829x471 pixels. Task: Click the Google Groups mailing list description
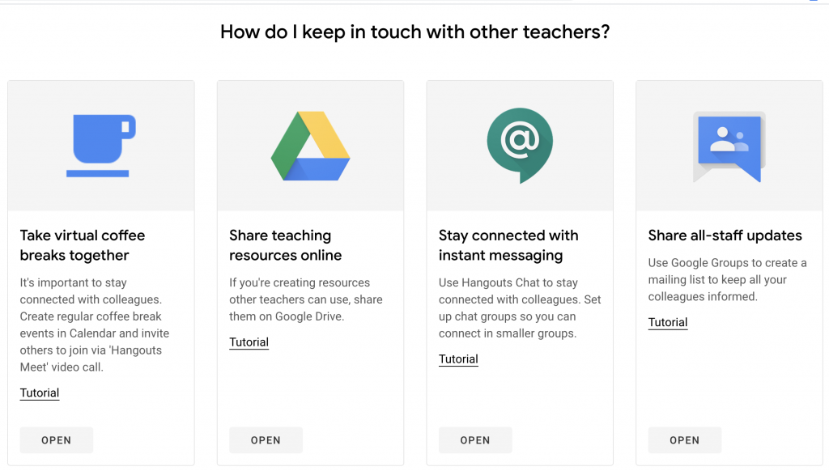click(728, 280)
